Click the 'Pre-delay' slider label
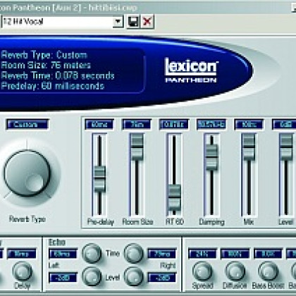The width and height of the screenshot is (296, 296). point(101,222)
